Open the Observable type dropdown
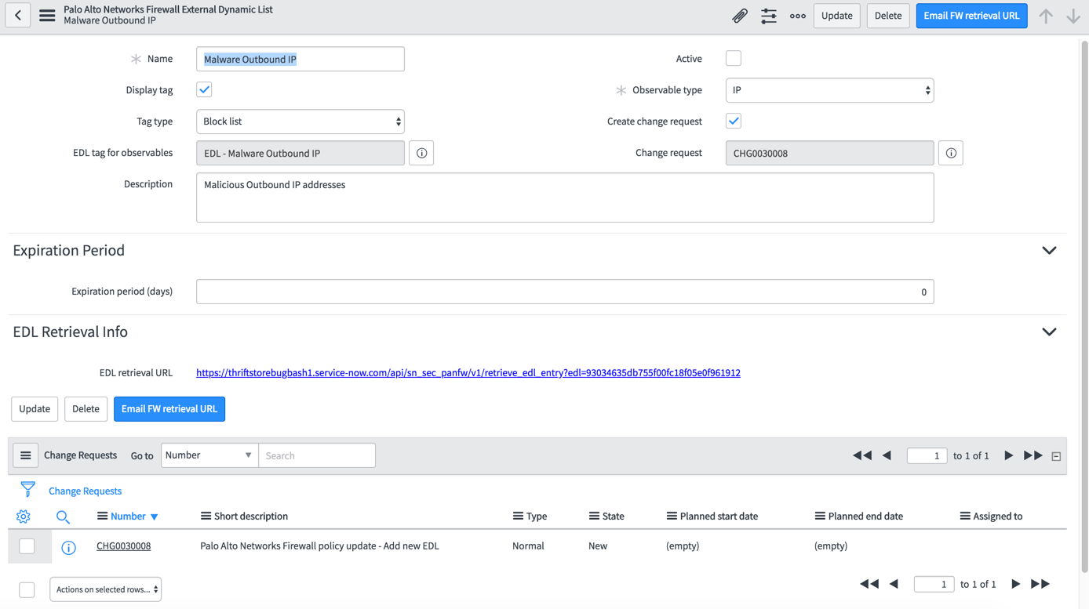Viewport: 1089px width, 609px height. point(829,90)
